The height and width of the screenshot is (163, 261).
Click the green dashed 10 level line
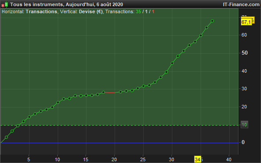pyautogui.click(x=119, y=125)
